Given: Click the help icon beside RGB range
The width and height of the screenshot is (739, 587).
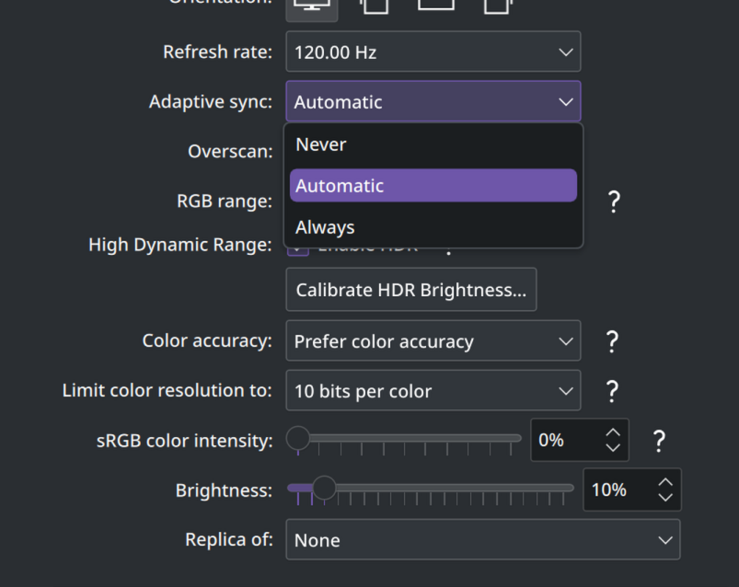Looking at the screenshot, I should point(614,201).
